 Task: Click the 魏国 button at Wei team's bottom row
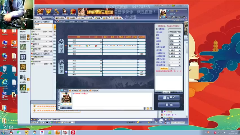pyautogui.click(x=142, y=74)
